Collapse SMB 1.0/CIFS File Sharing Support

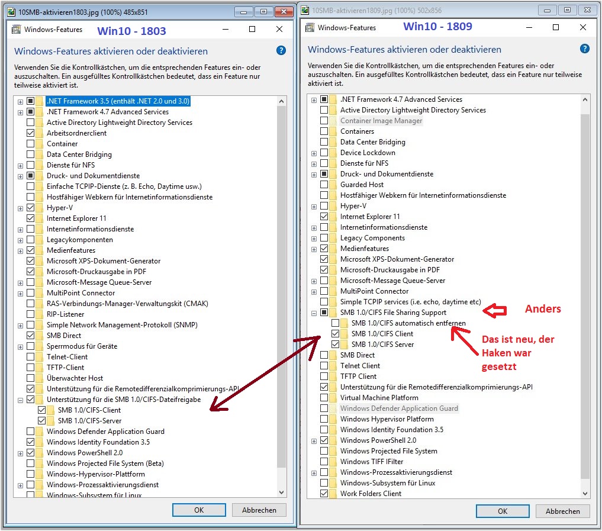(314, 313)
